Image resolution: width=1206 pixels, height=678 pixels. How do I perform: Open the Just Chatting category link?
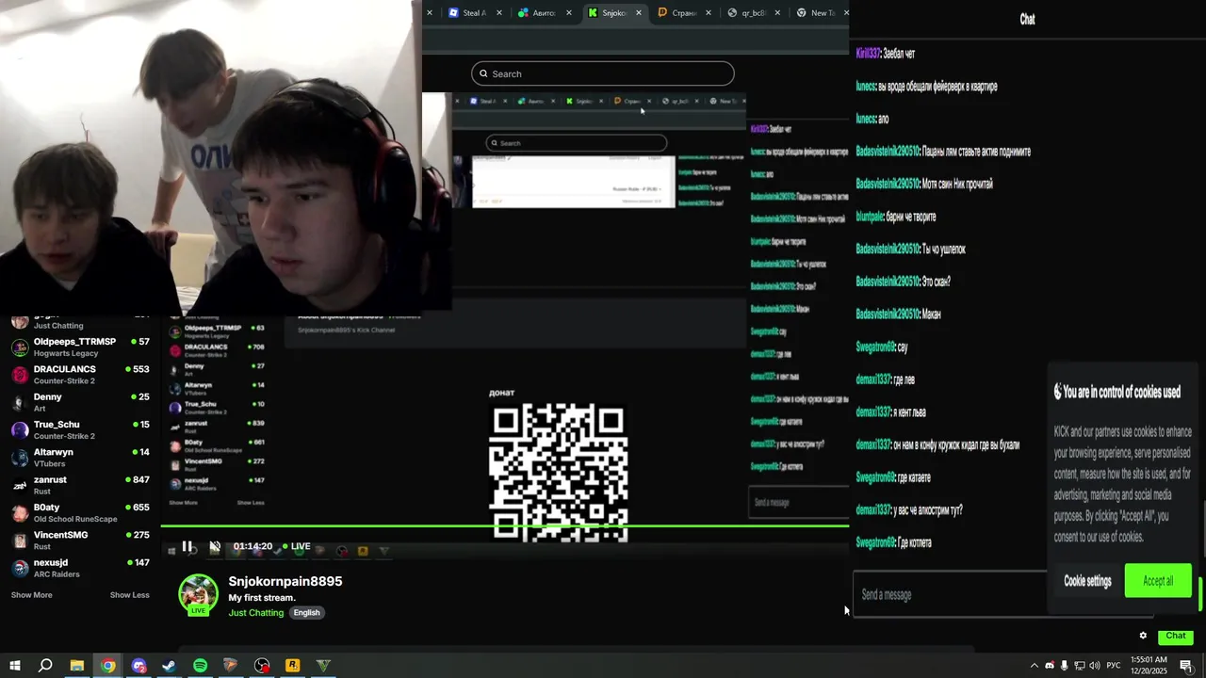point(255,612)
